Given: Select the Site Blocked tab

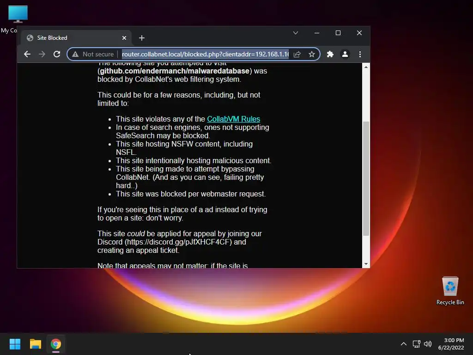Looking at the screenshot, I should coord(75,38).
